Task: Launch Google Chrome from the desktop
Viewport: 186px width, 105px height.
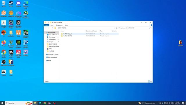Action: (x=4, y=54)
